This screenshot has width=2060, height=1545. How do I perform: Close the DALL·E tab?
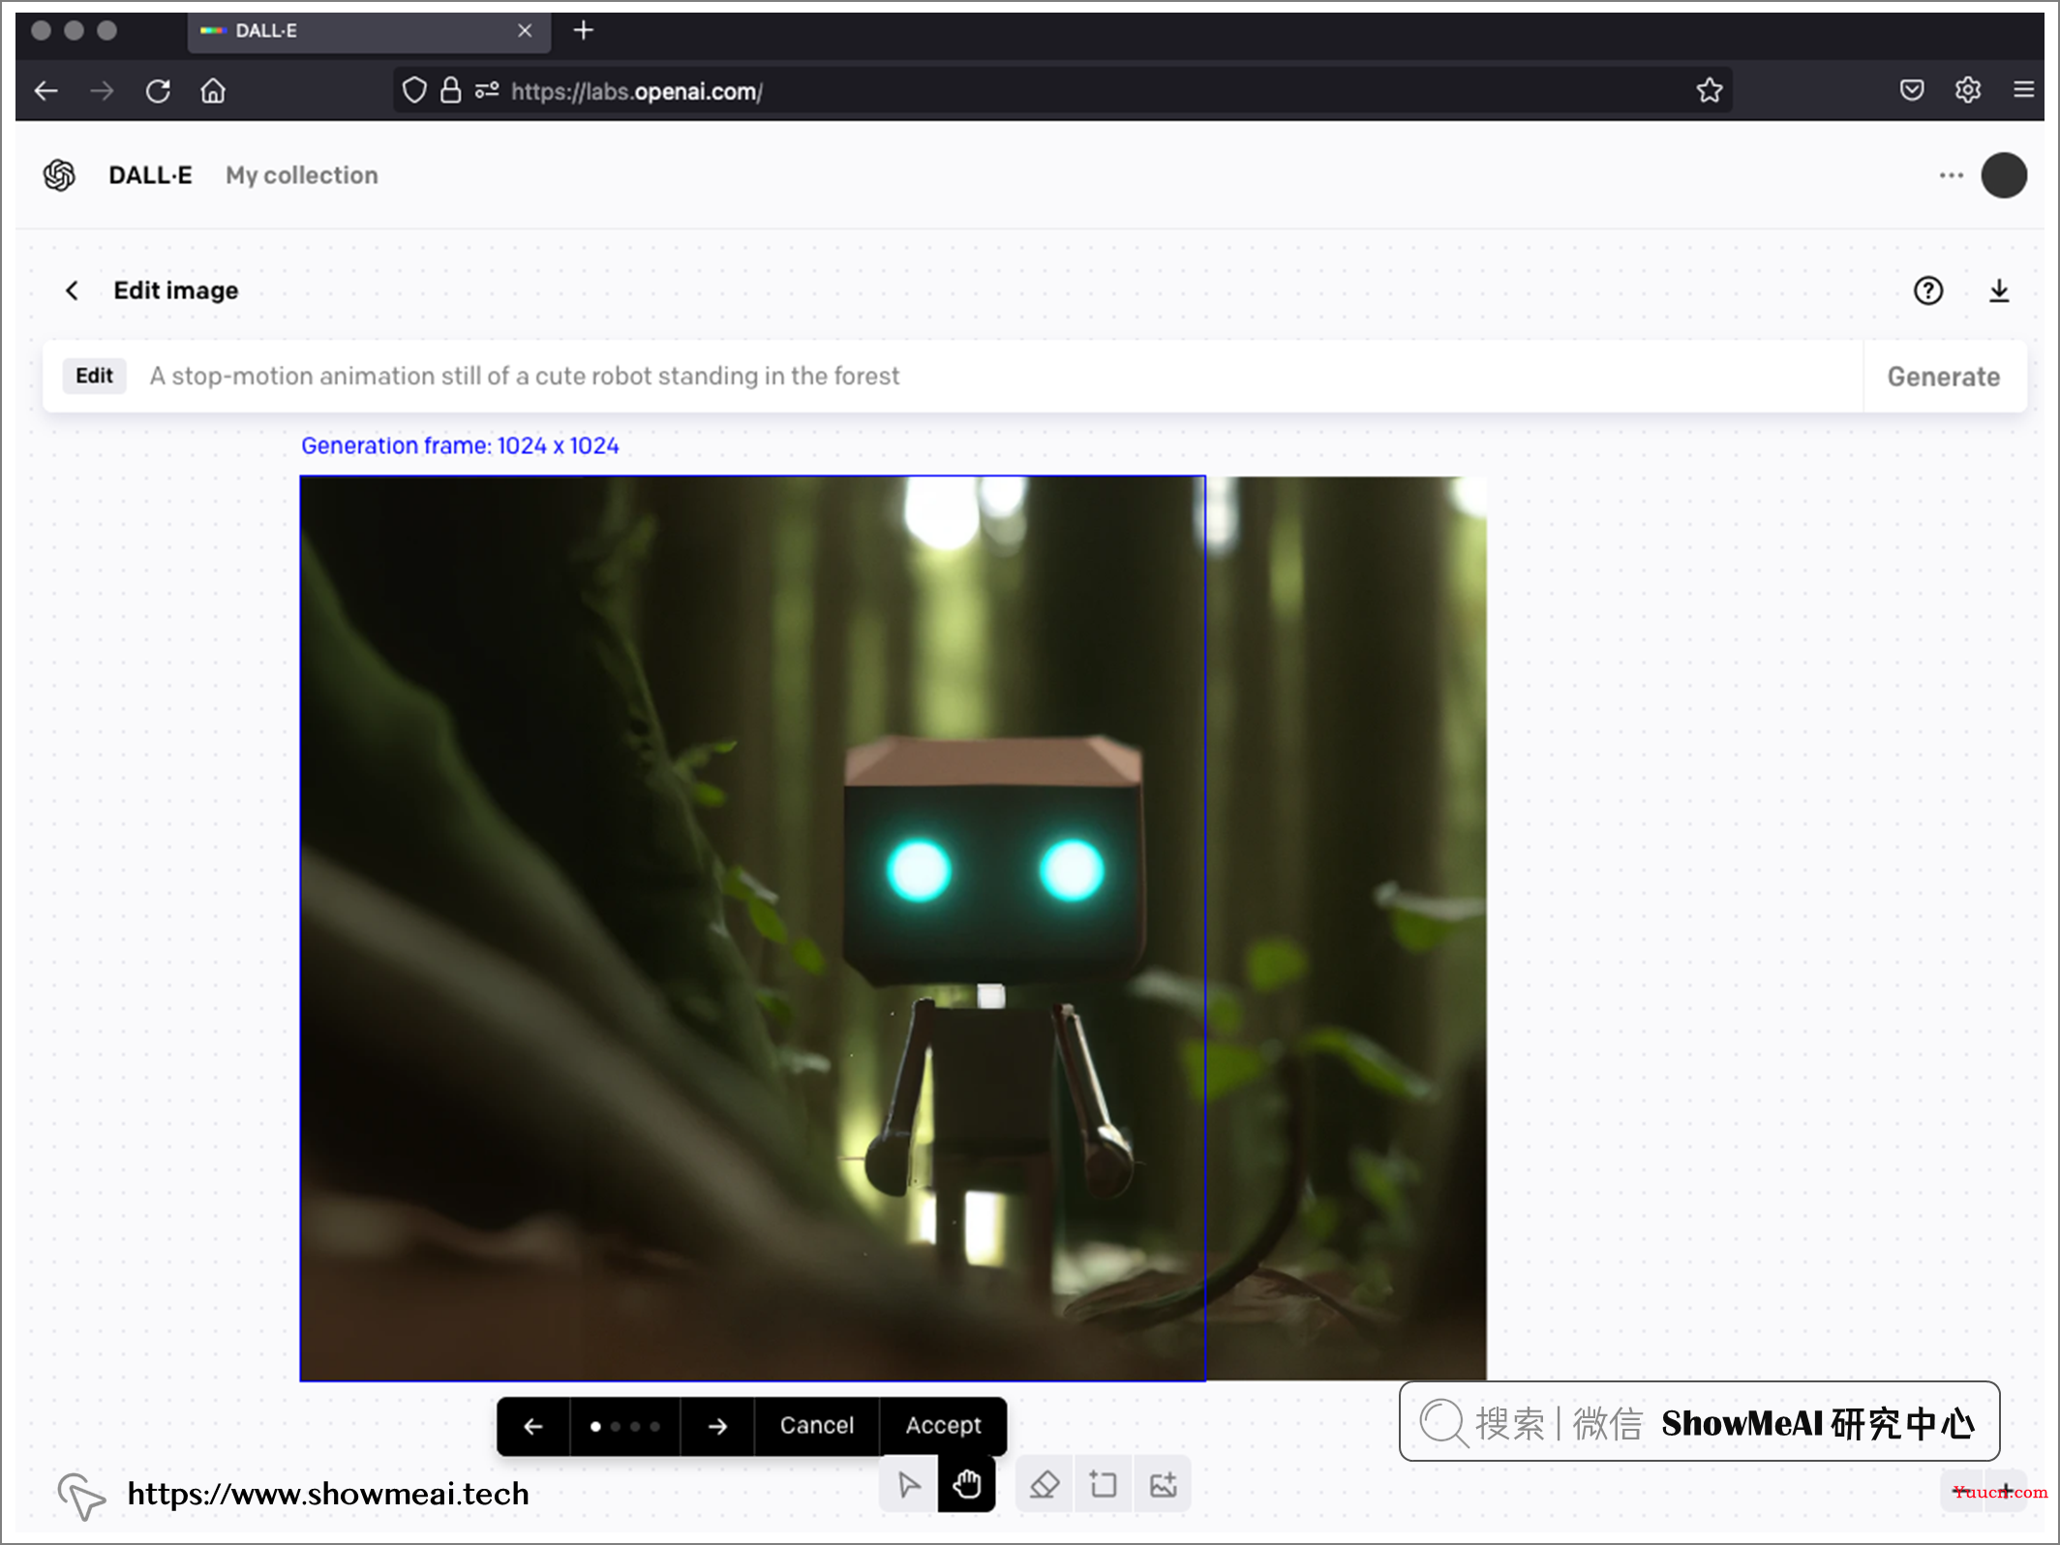pyautogui.click(x=525, y=31)
